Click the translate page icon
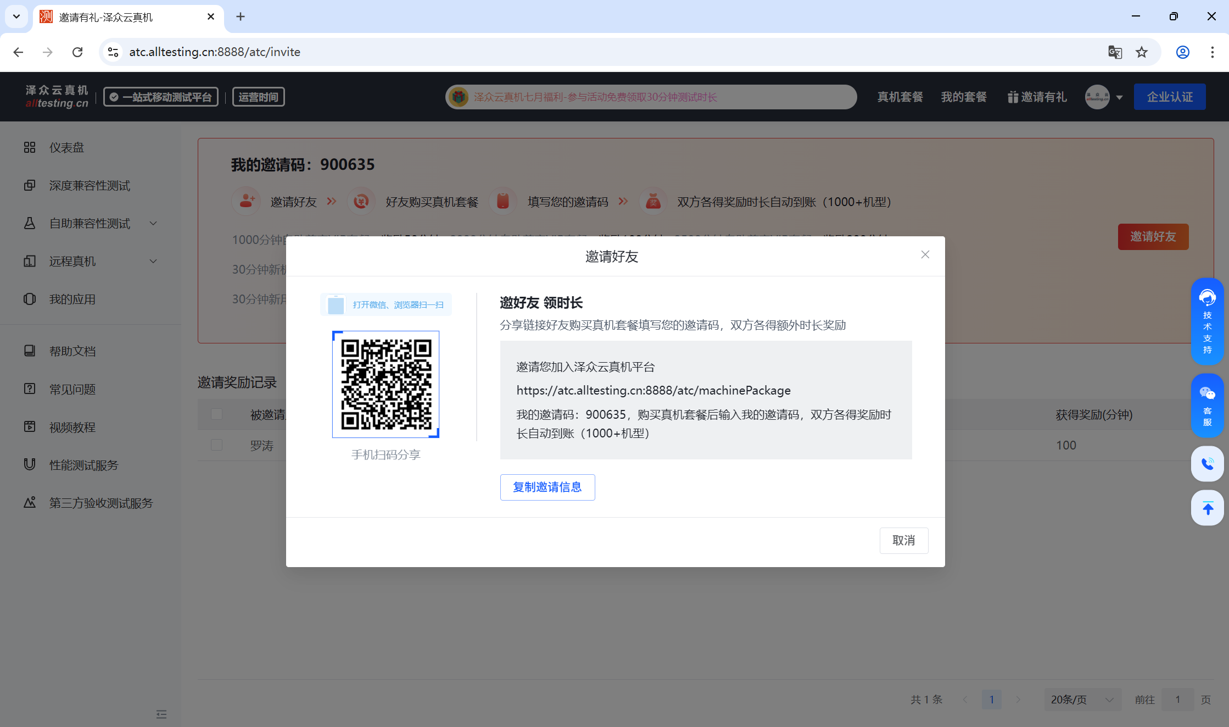The width and height of the screenshot is (1229, 727). (x=1115, y=52)
